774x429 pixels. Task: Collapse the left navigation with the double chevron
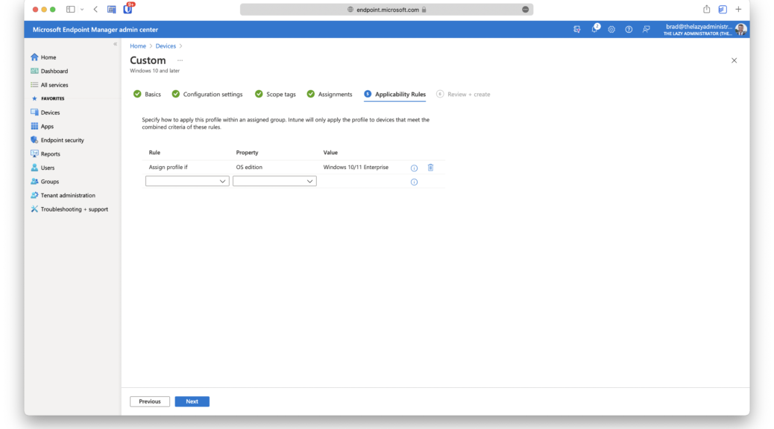click(x=115, y=44)
